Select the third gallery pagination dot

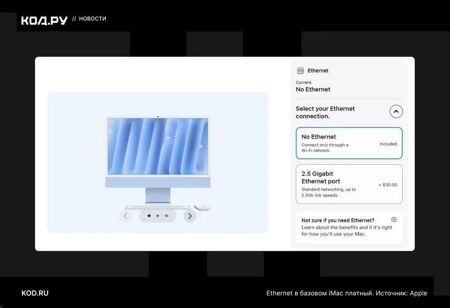coord(166,216)
